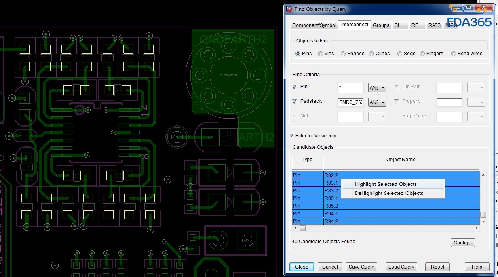Select DeHighlight Selected Objects menu entry

[x=389, y=193]
